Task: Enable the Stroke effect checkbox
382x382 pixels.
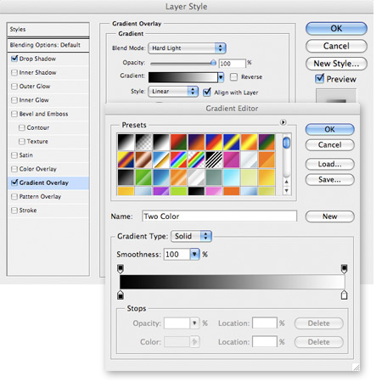Action: [x=14, y=211]
